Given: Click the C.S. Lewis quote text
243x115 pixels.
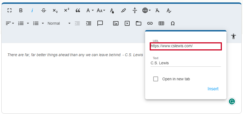Looking at the screenshot, I should pyautogui.click(x=75, y=55).
